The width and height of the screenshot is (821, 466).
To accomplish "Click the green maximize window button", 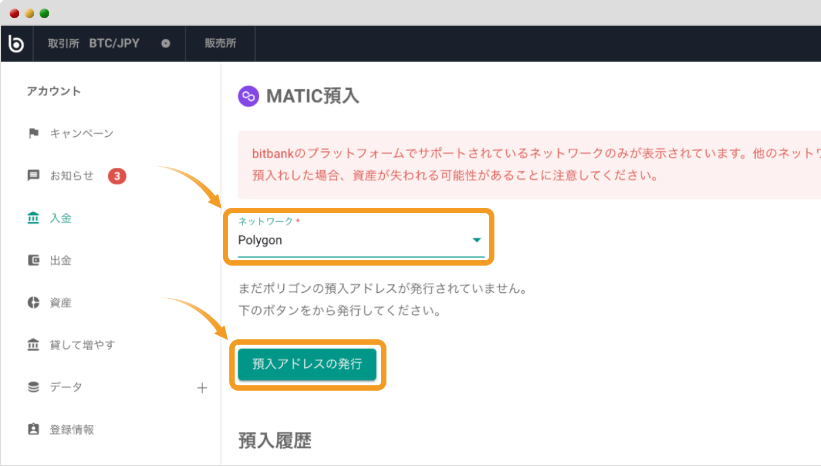I will pyautogui.click(x=44, y=13).
